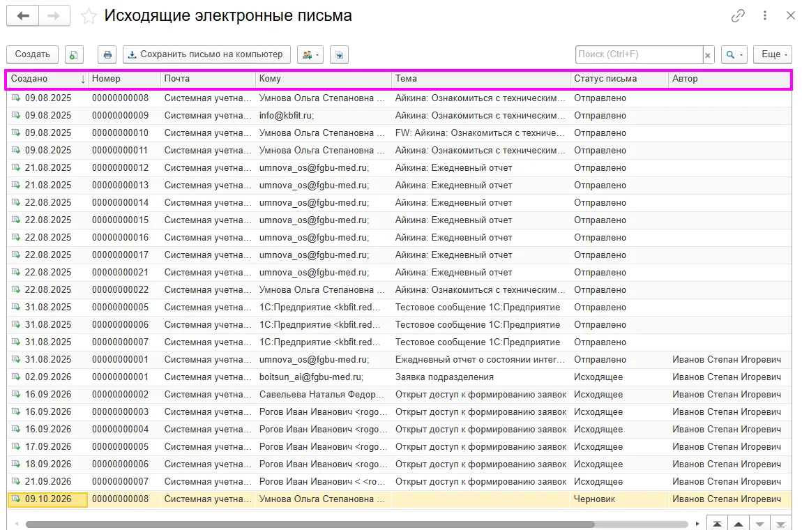Viewport: 802px width, 530px height.
Task: Click the info@kbfit.ru; recipient cell
Action: tap(324, 116)
